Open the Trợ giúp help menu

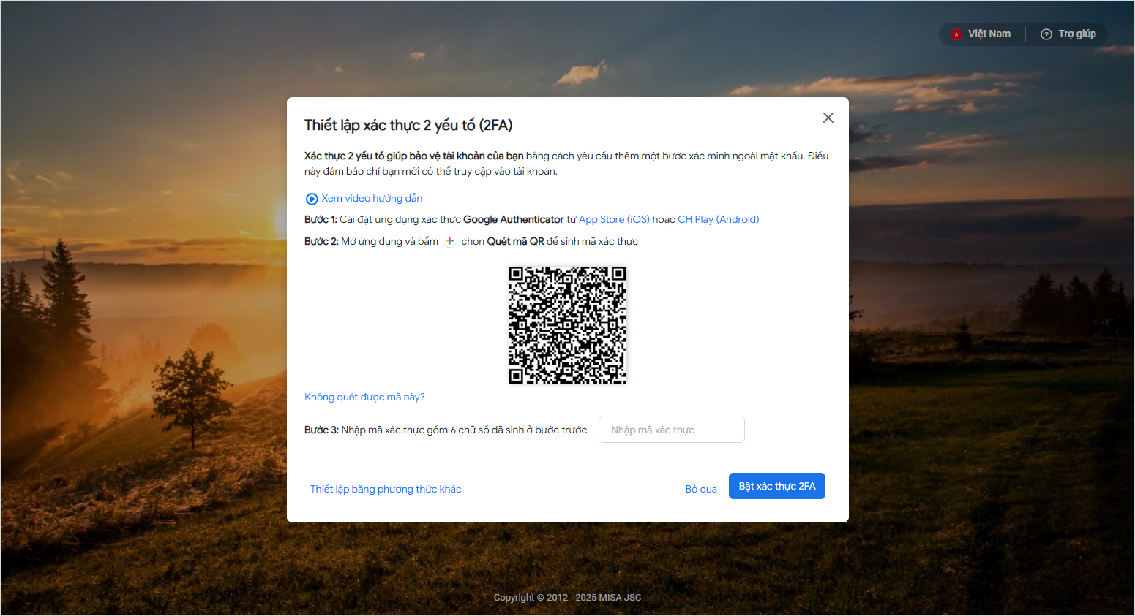(x=1068, y=34)
